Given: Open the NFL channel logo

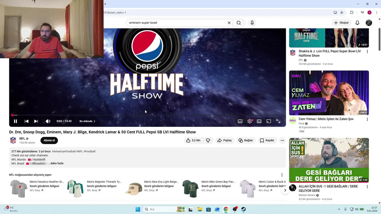Looking at the screenshot, I should pos(13,140).
